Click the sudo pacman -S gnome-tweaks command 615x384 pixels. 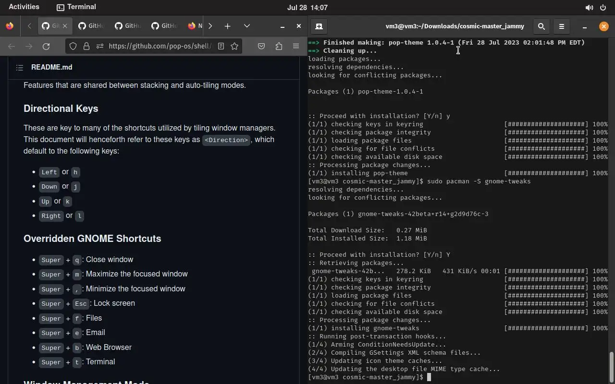coord(479,181)
